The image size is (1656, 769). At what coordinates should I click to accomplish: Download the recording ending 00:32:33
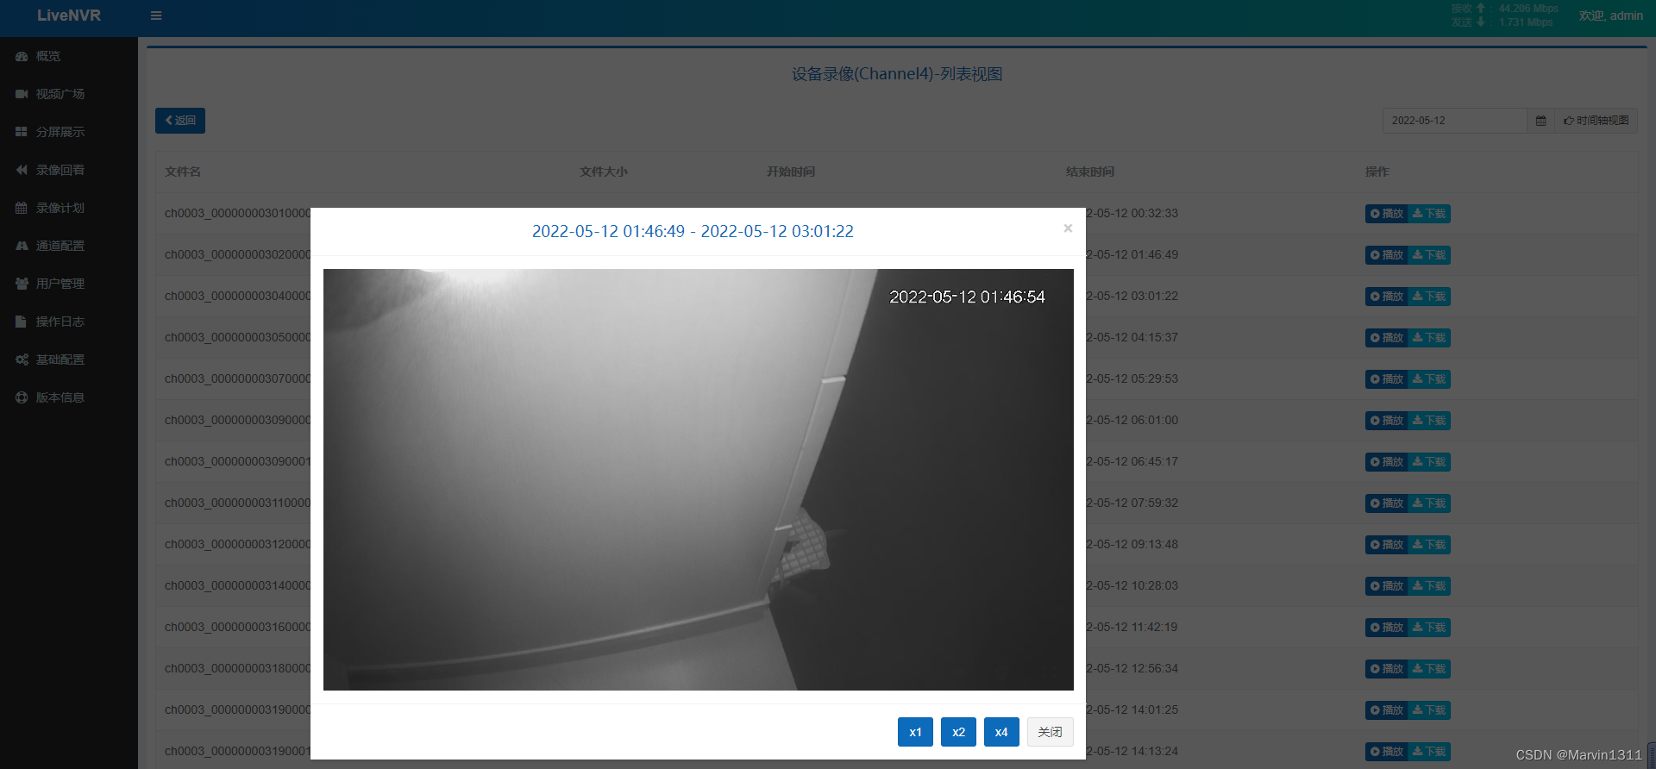1429,214
